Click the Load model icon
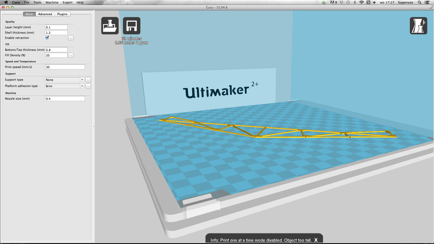The height and width of the screenshot is (244, 434). [110, 26]
